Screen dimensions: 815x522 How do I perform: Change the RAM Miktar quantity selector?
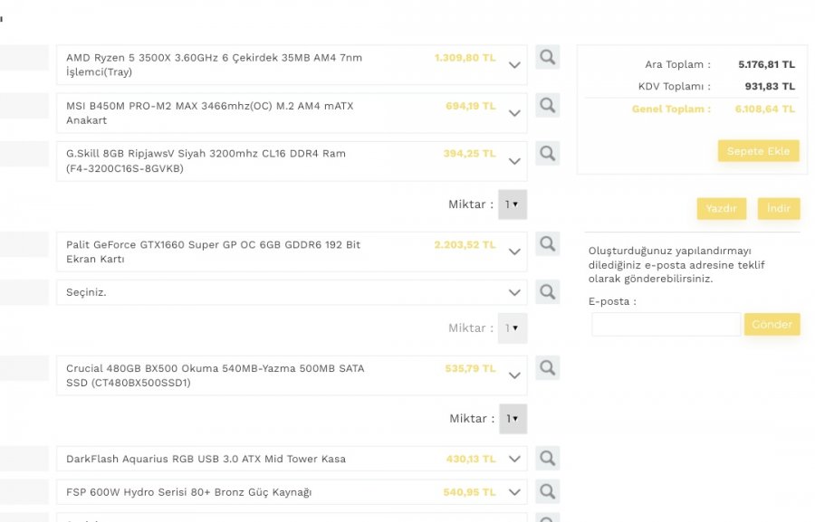pyautogui.click(x=513, y=204)
